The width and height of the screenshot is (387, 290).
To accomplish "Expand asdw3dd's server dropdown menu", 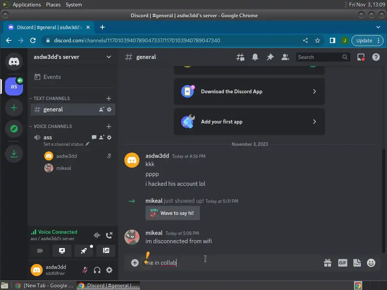I will [108, 57].
